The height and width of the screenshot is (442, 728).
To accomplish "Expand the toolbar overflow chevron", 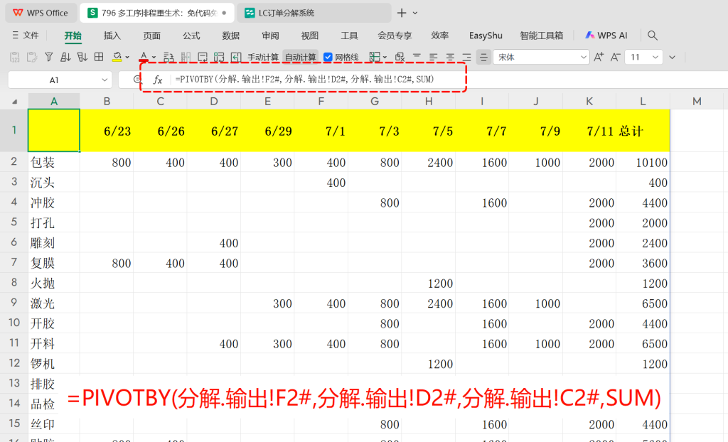I will point(672,57).
